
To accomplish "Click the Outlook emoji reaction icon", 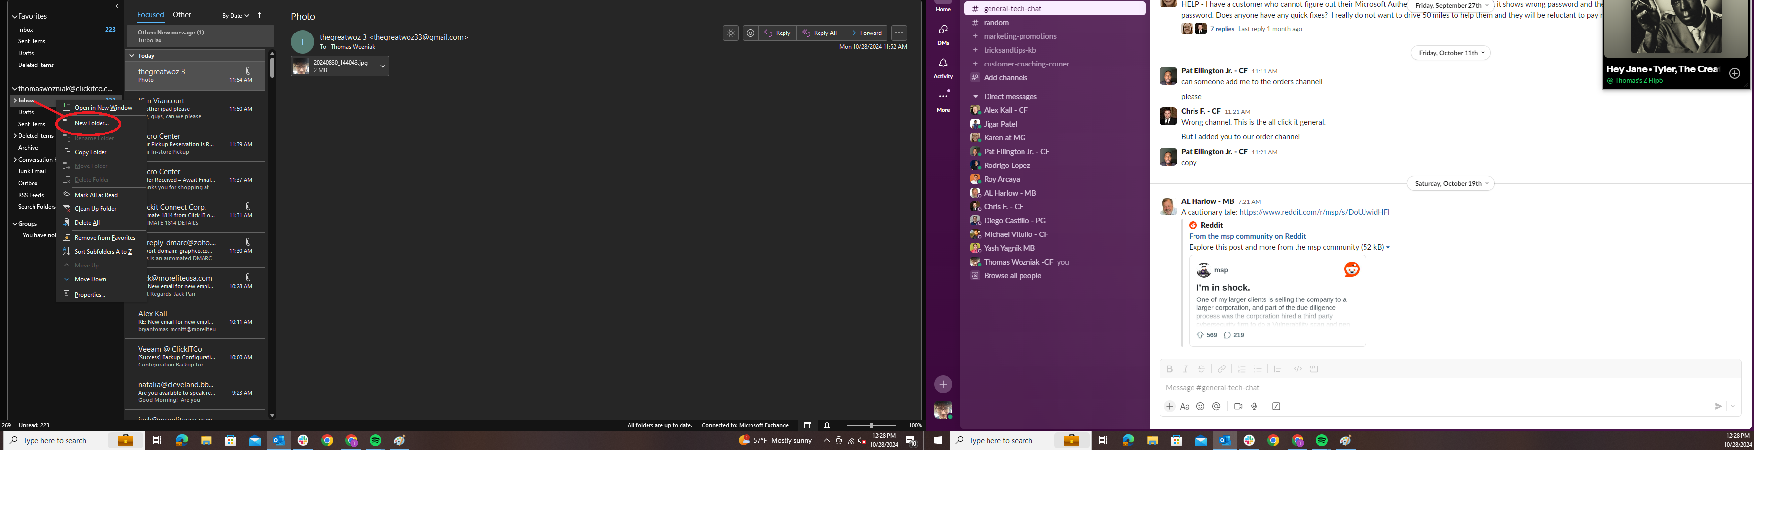I will [x=751, y=33].
